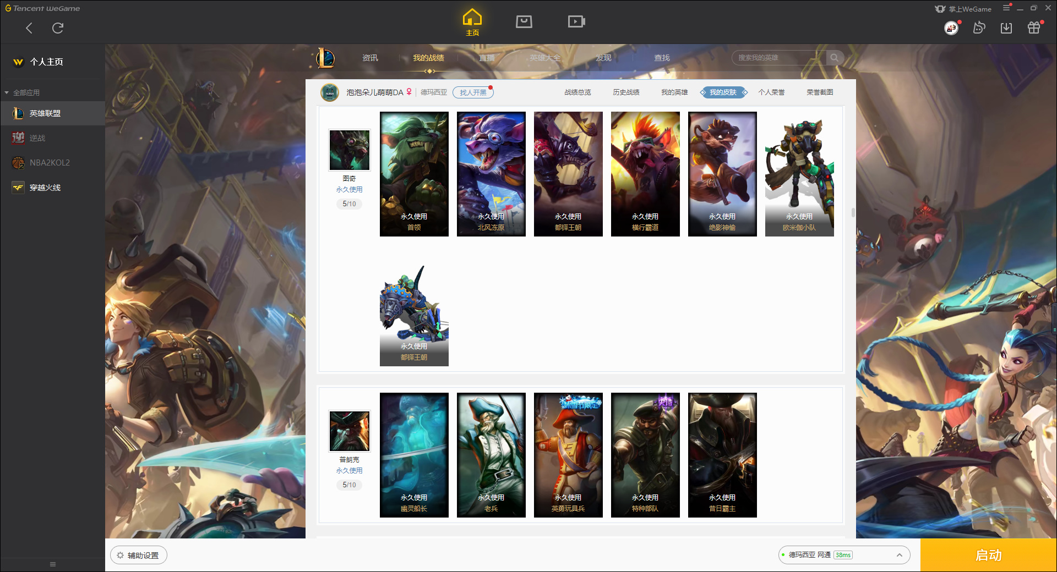Image resolution: width=1057 pixels, height=572 pixels.
Task: Open the hamburger main menu icon
Action: pos(1006,8)
